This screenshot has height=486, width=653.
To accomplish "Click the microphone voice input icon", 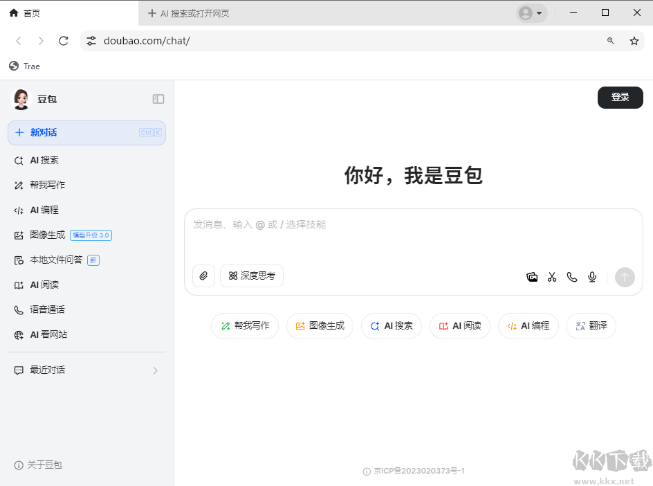I will (x=592, y=277).
